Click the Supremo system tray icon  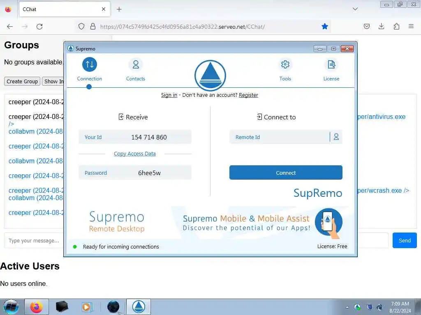357,307
